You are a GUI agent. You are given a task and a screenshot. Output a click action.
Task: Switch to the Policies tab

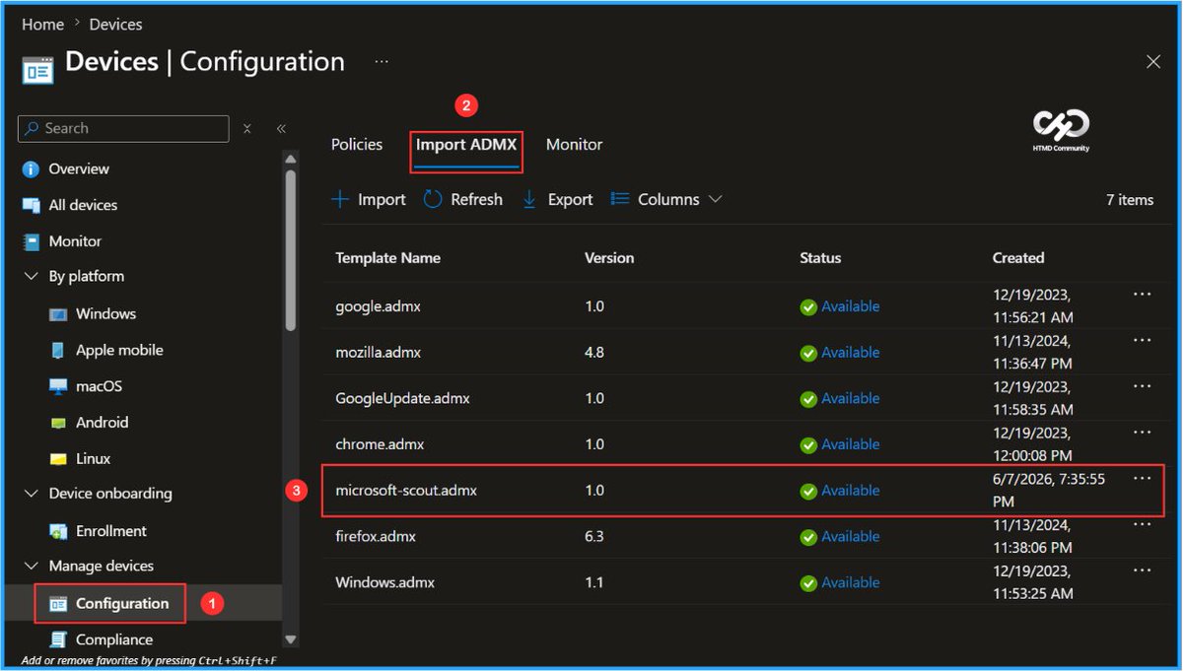click(x=357, y=144)
